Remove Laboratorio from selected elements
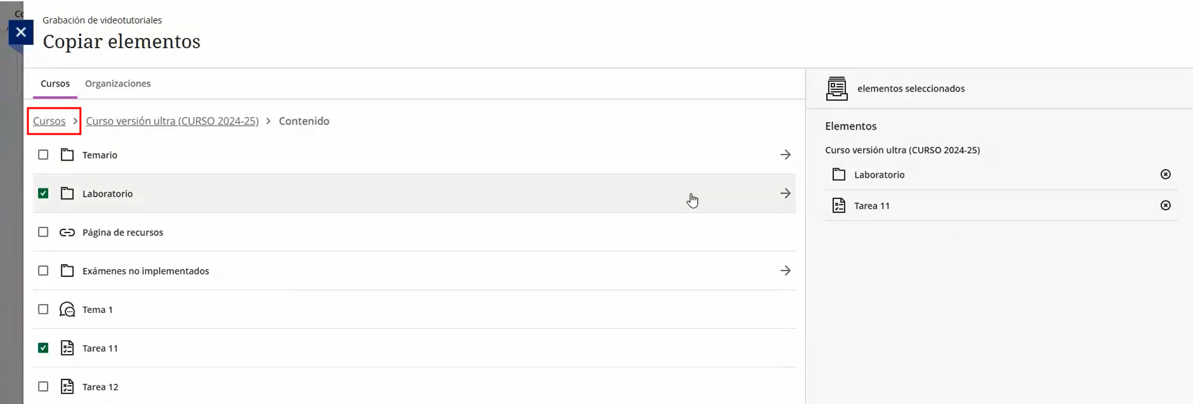Image resolution: width=1193 pixels, height=404 pixels. pyautogui.click(x=1165, y=174)
